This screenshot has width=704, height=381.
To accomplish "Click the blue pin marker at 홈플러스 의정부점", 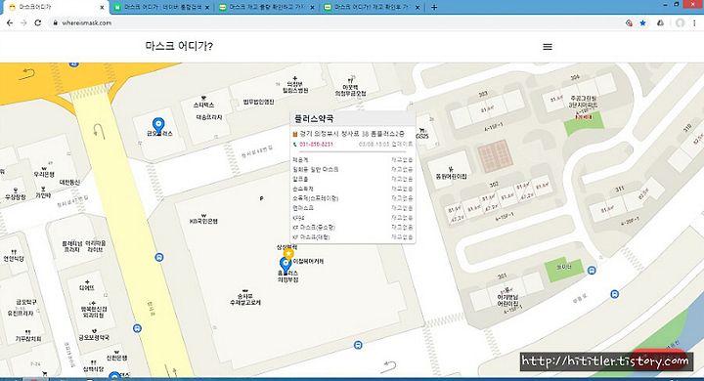I will (286, 265).
